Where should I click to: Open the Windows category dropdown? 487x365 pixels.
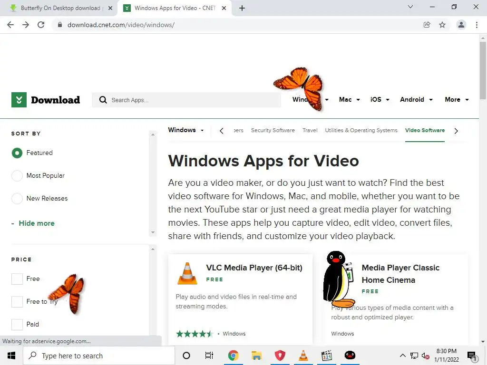186,130
